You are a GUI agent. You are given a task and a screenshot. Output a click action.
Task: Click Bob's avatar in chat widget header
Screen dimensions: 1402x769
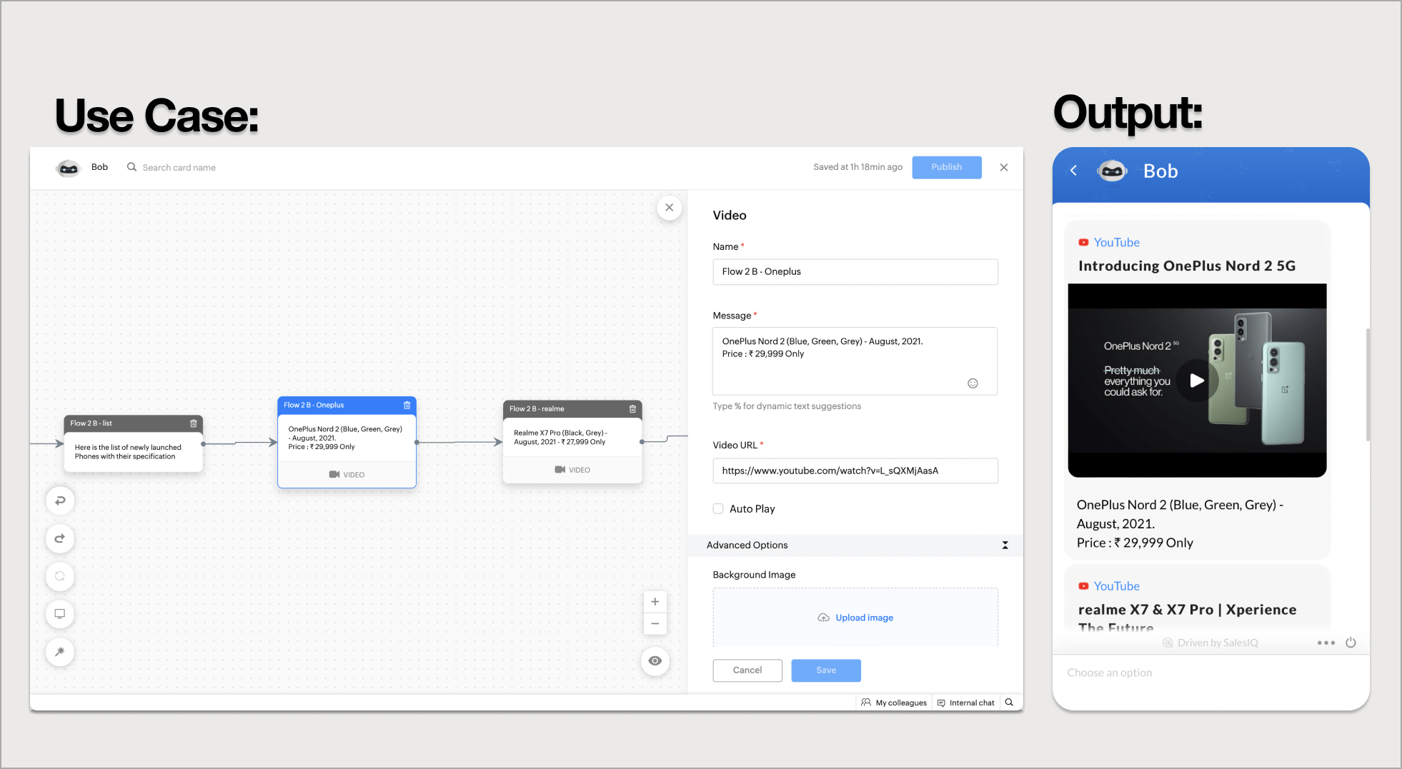pyautogui.click(x=1112, y=171)
